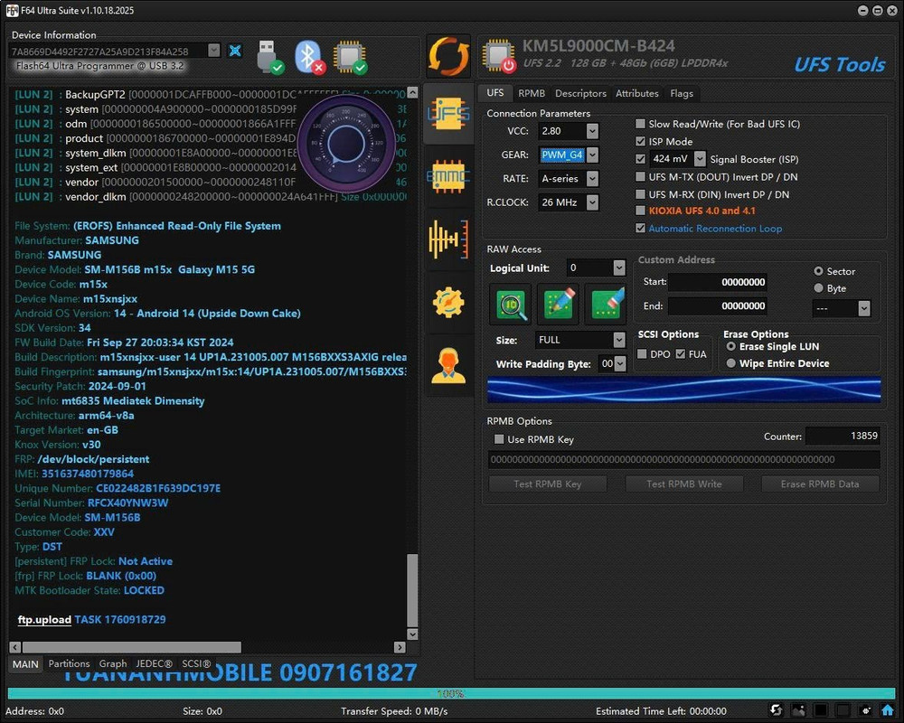Open the unit dropdown below Byte radio

(863, 308)
